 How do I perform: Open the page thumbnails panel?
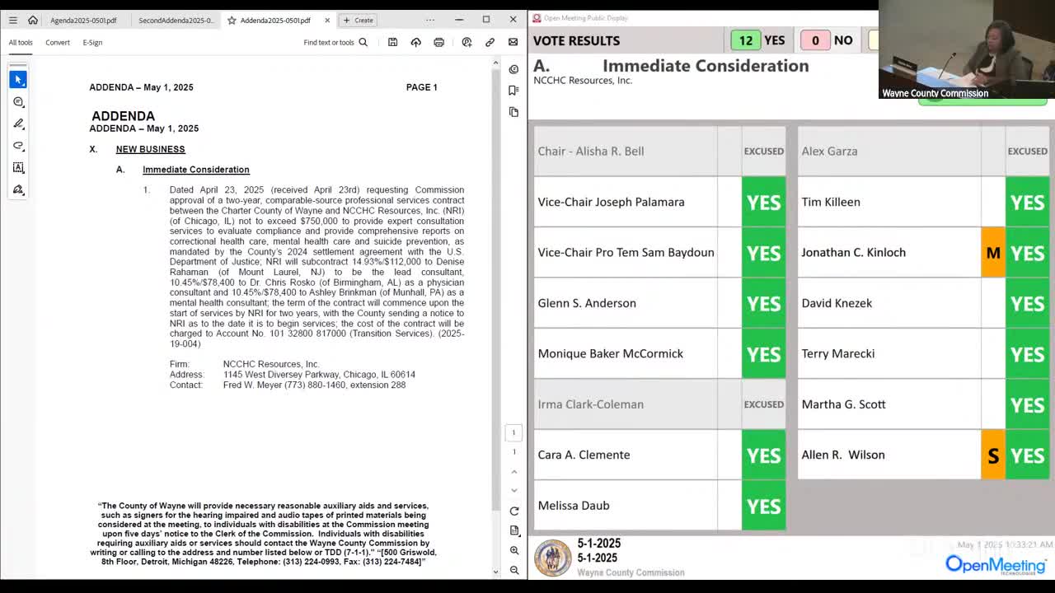[x=513, y=111]
